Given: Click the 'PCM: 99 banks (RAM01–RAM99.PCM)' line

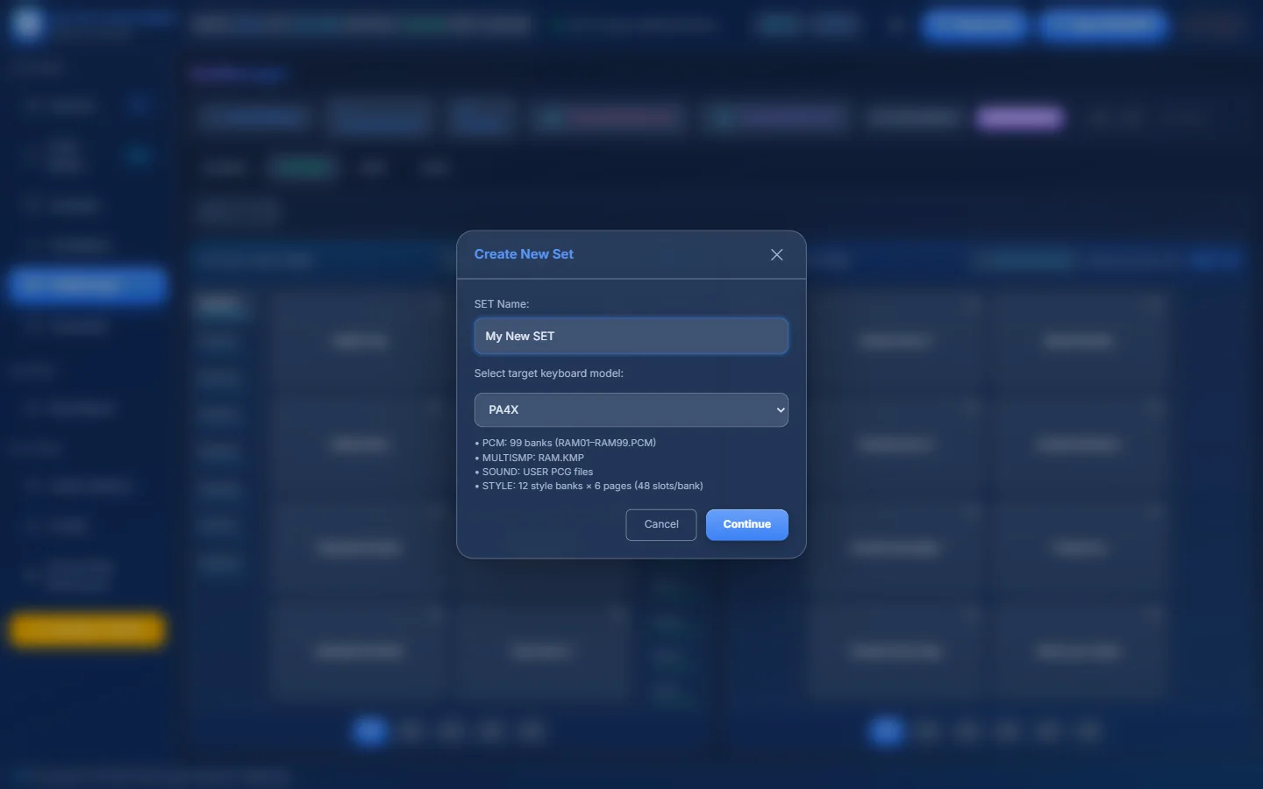Looking at the screenshot, I should [x=566, y=443].
